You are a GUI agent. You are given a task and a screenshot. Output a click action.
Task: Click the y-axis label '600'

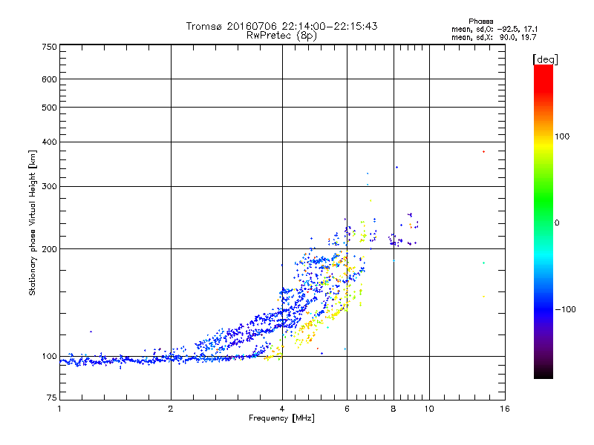[x=49, y=79]
